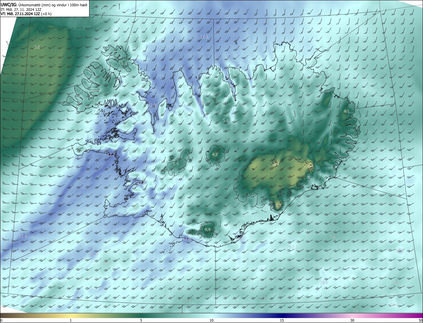Click the 10 tick on the color scale
This screenshot has height=323, width=423.
[x=211, y=321]
